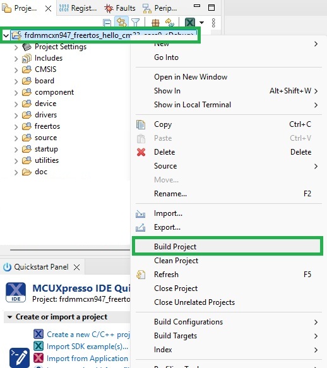Click the Collapse All toolbar icon

click(107, 23)
